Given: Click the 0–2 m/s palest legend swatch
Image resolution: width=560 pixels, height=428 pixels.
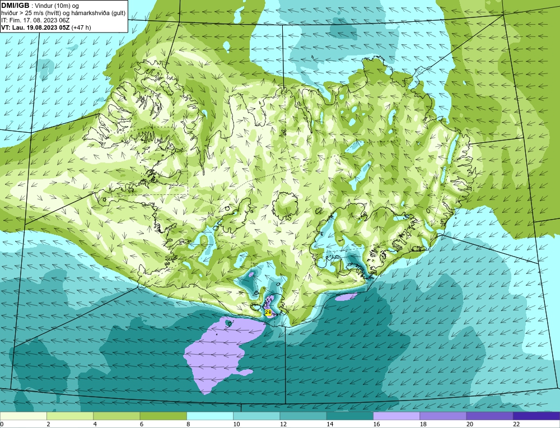Looking at the screenshot, I should point(23,416).
